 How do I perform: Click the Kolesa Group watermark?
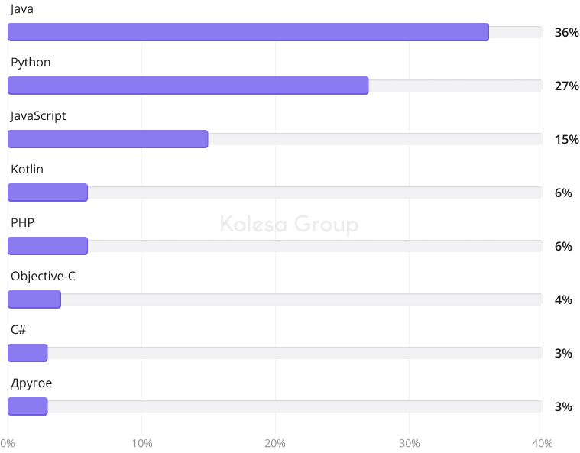(289, 225)
